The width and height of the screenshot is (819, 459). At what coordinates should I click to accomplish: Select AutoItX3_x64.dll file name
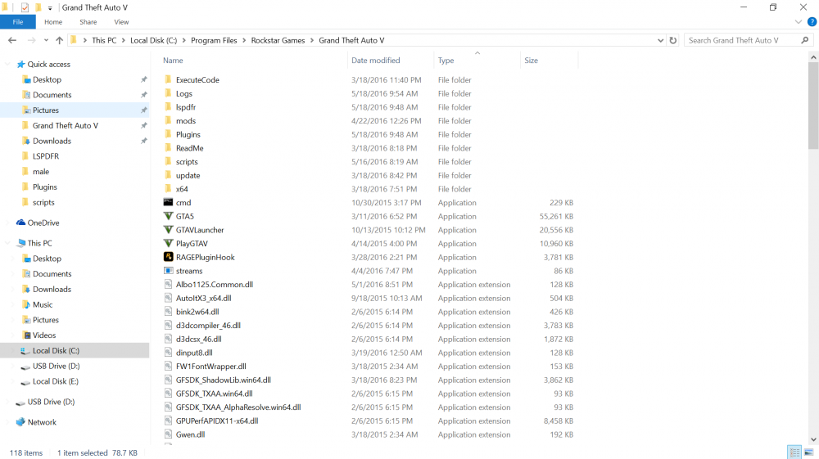click(x=204, y=298)
